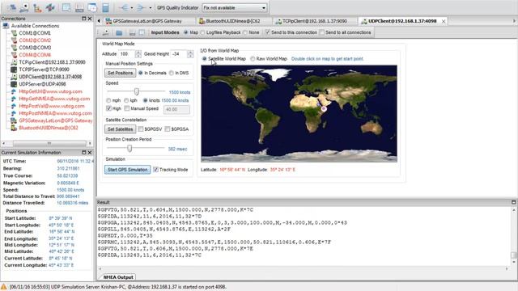Float the Current Simulation Information panel

[83, 153]
